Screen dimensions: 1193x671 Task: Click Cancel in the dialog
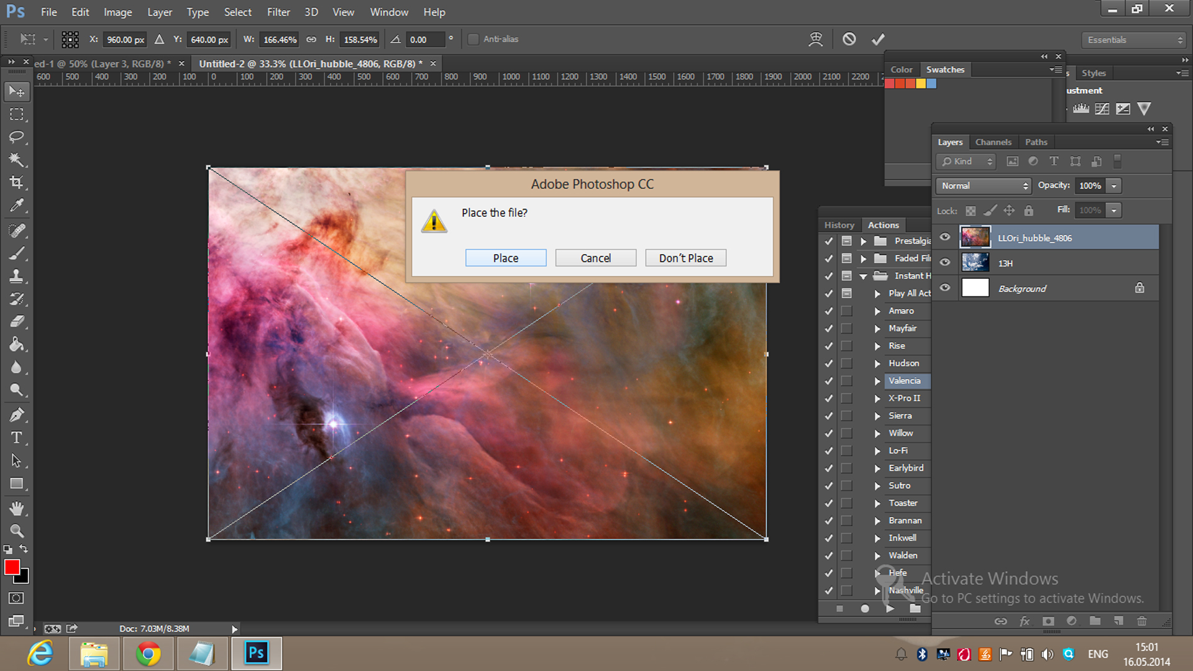(x=596, y=258)
